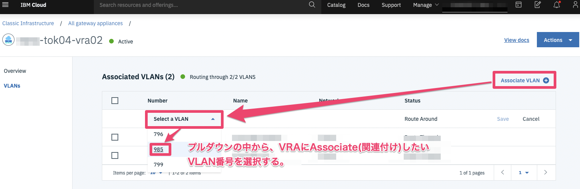Viewport: 580px width, 189px height.
Task: Go to next page arrow
Action: click(x=546, y=173)
